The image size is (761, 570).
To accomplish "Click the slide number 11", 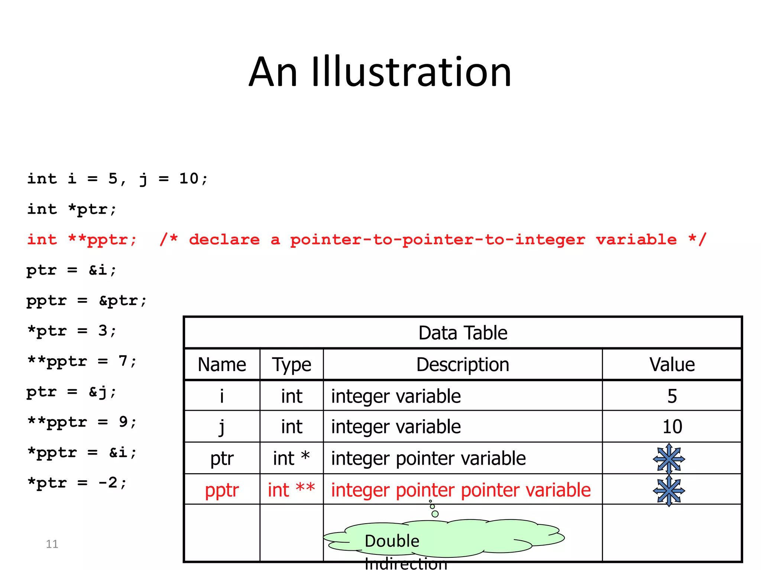I will point(52,544).
